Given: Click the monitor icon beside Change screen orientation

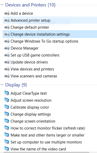Looking at the screenshot, I should click(7, 121).
